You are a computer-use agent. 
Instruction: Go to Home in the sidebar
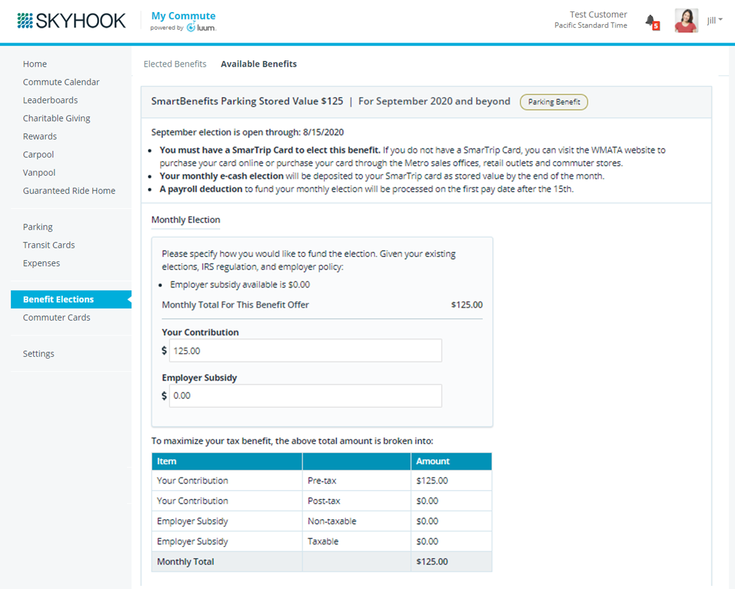coord(35,63)
